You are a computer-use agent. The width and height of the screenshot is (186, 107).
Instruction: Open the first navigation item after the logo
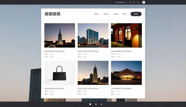coord(96,14)
